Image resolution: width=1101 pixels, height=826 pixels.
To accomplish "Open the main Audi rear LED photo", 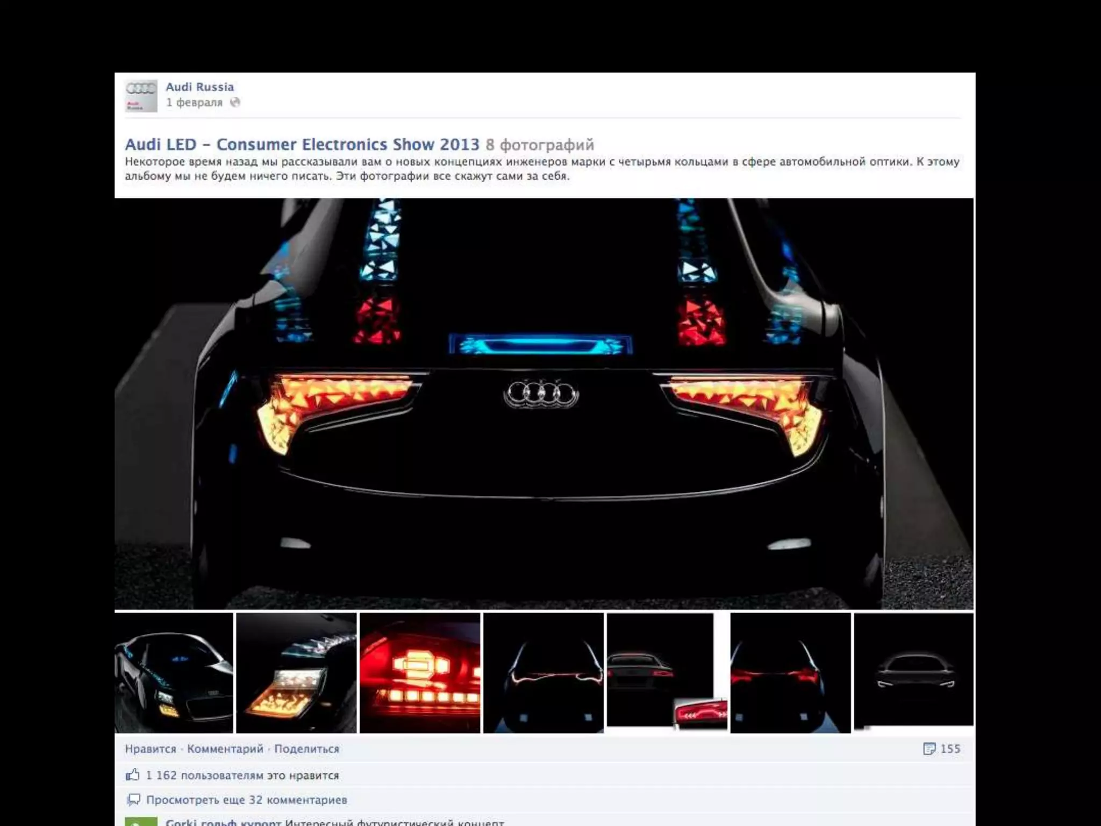I will coord(544,403).
